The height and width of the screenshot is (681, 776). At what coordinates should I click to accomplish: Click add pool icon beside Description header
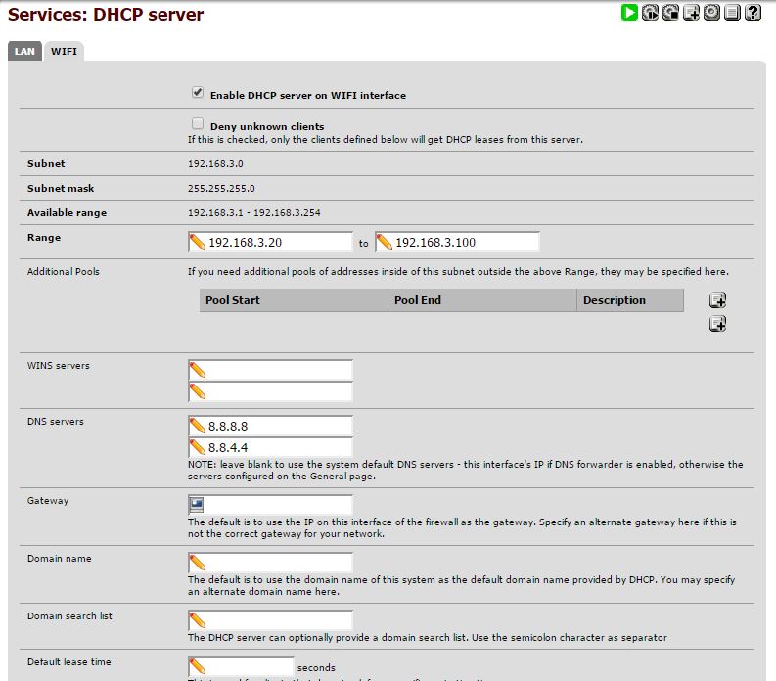tap(717, 300)
